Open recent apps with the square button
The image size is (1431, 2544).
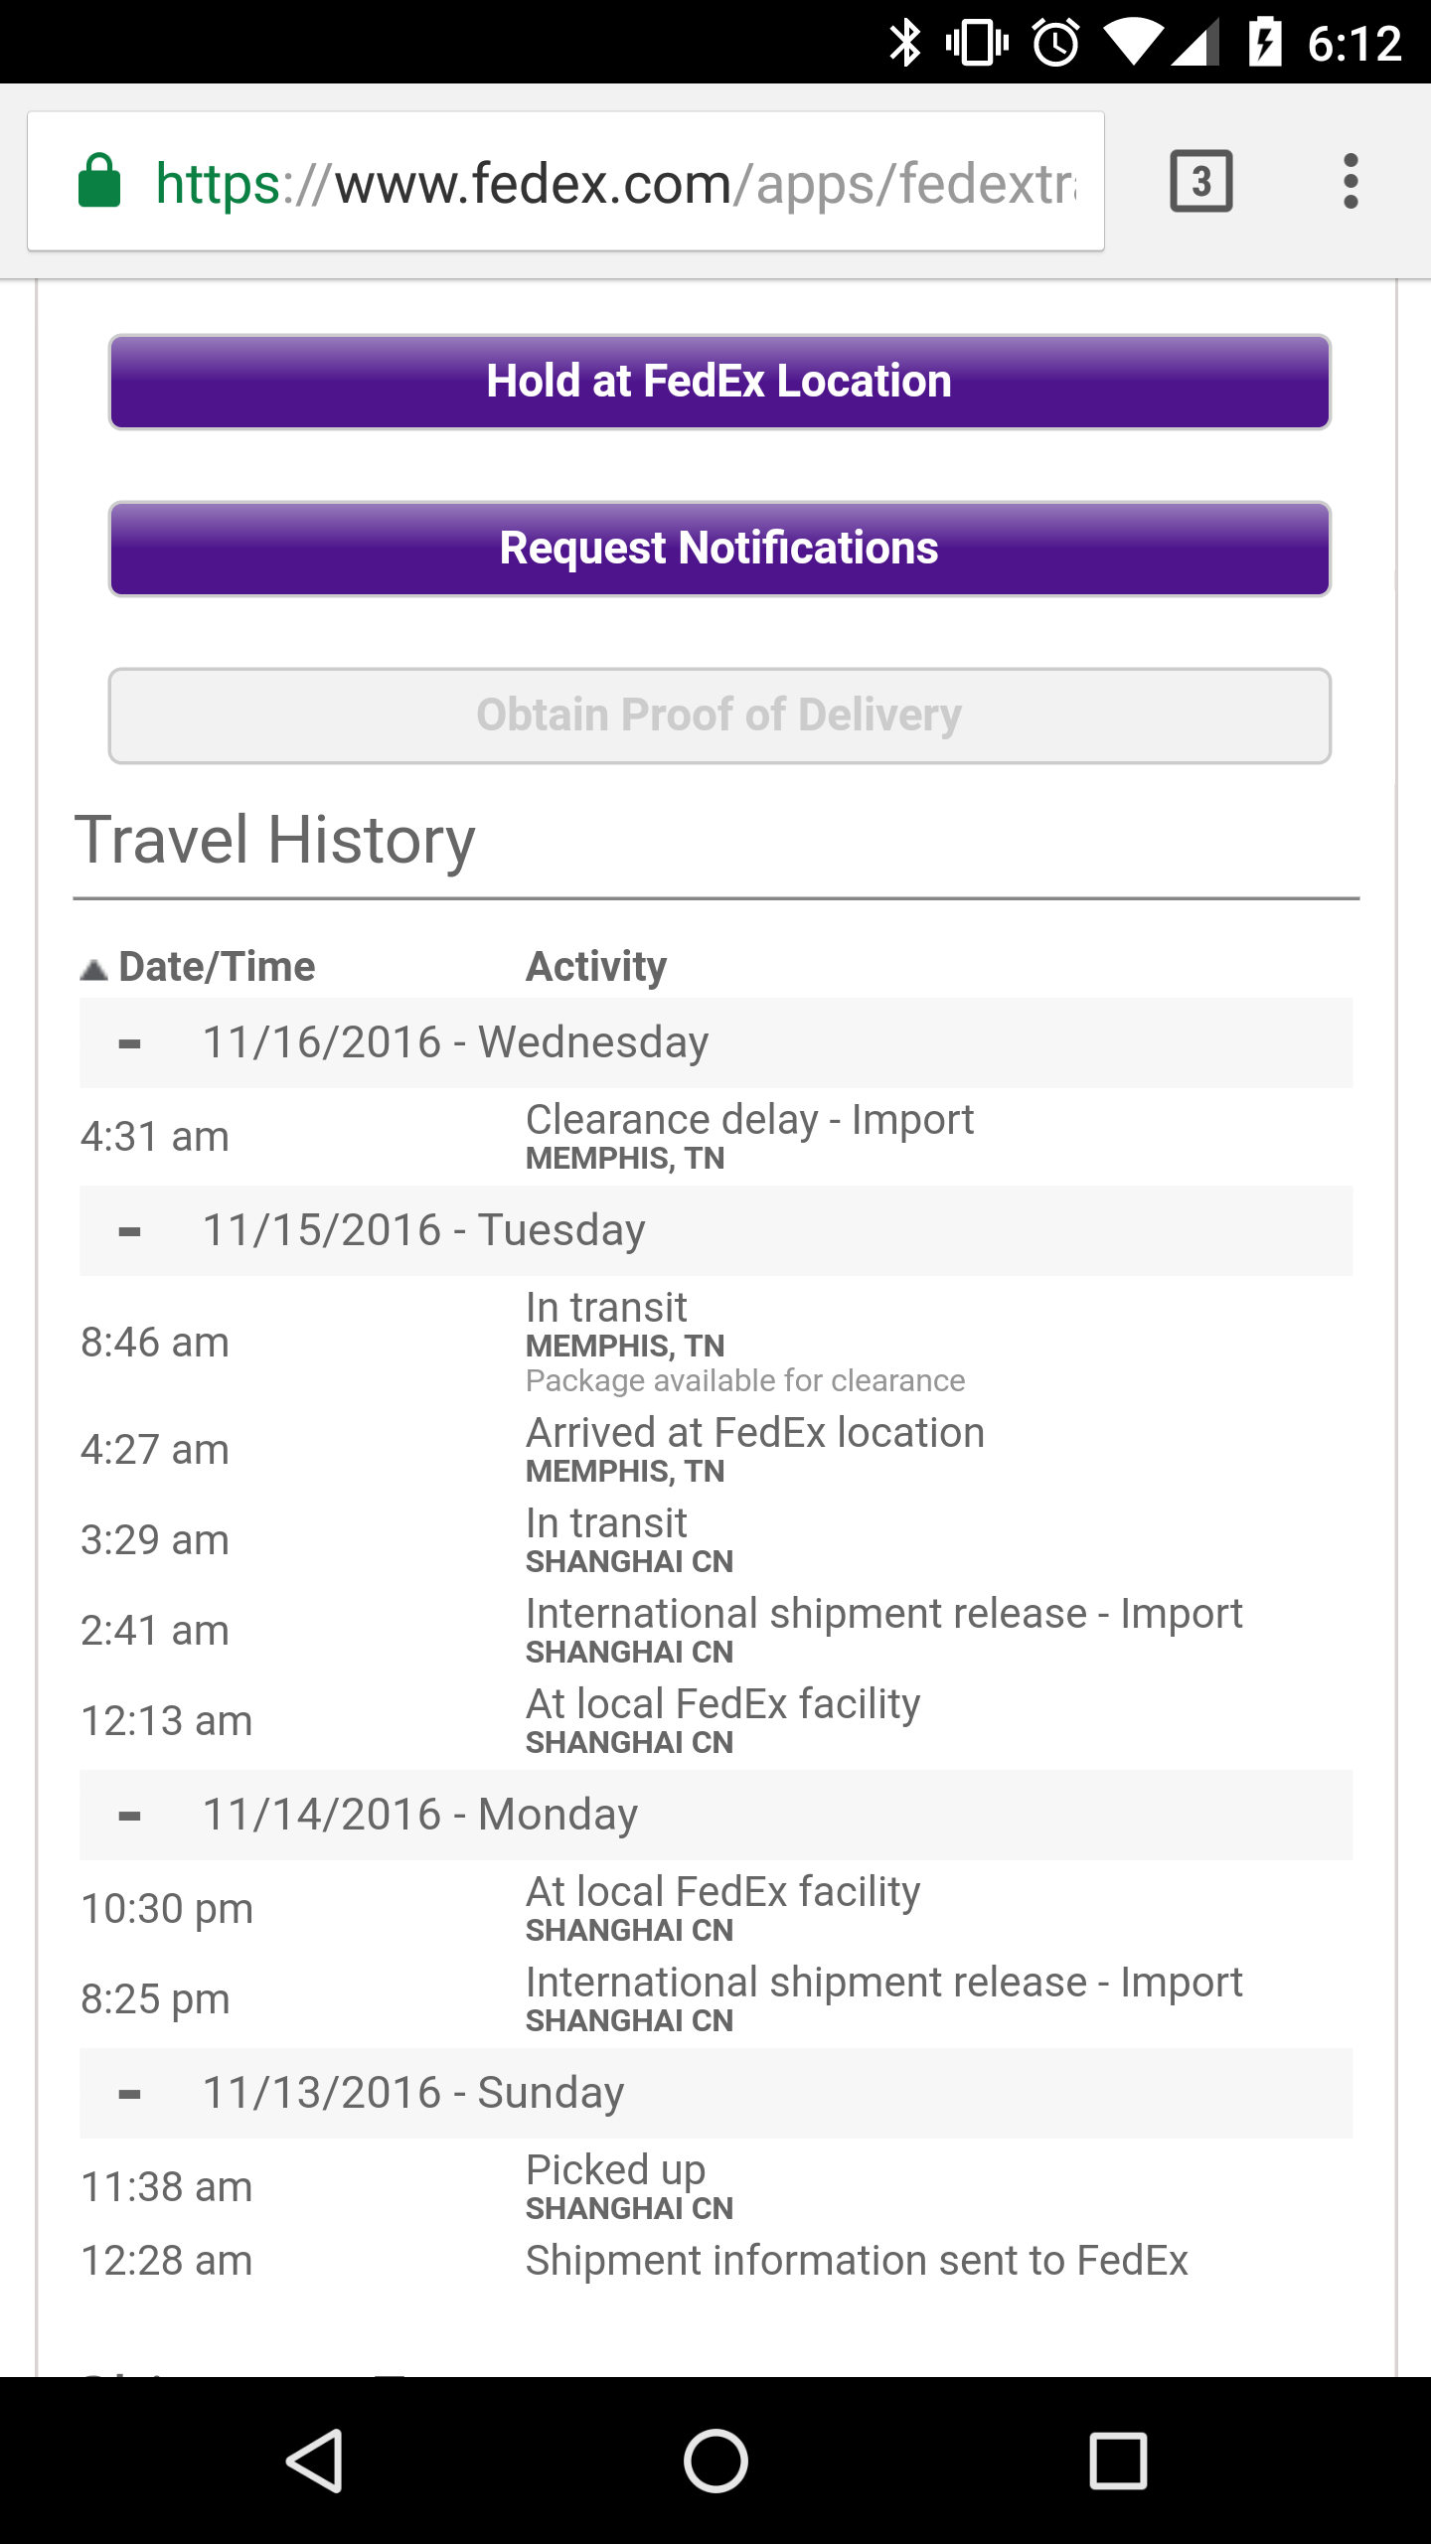coord(1118,2461)
